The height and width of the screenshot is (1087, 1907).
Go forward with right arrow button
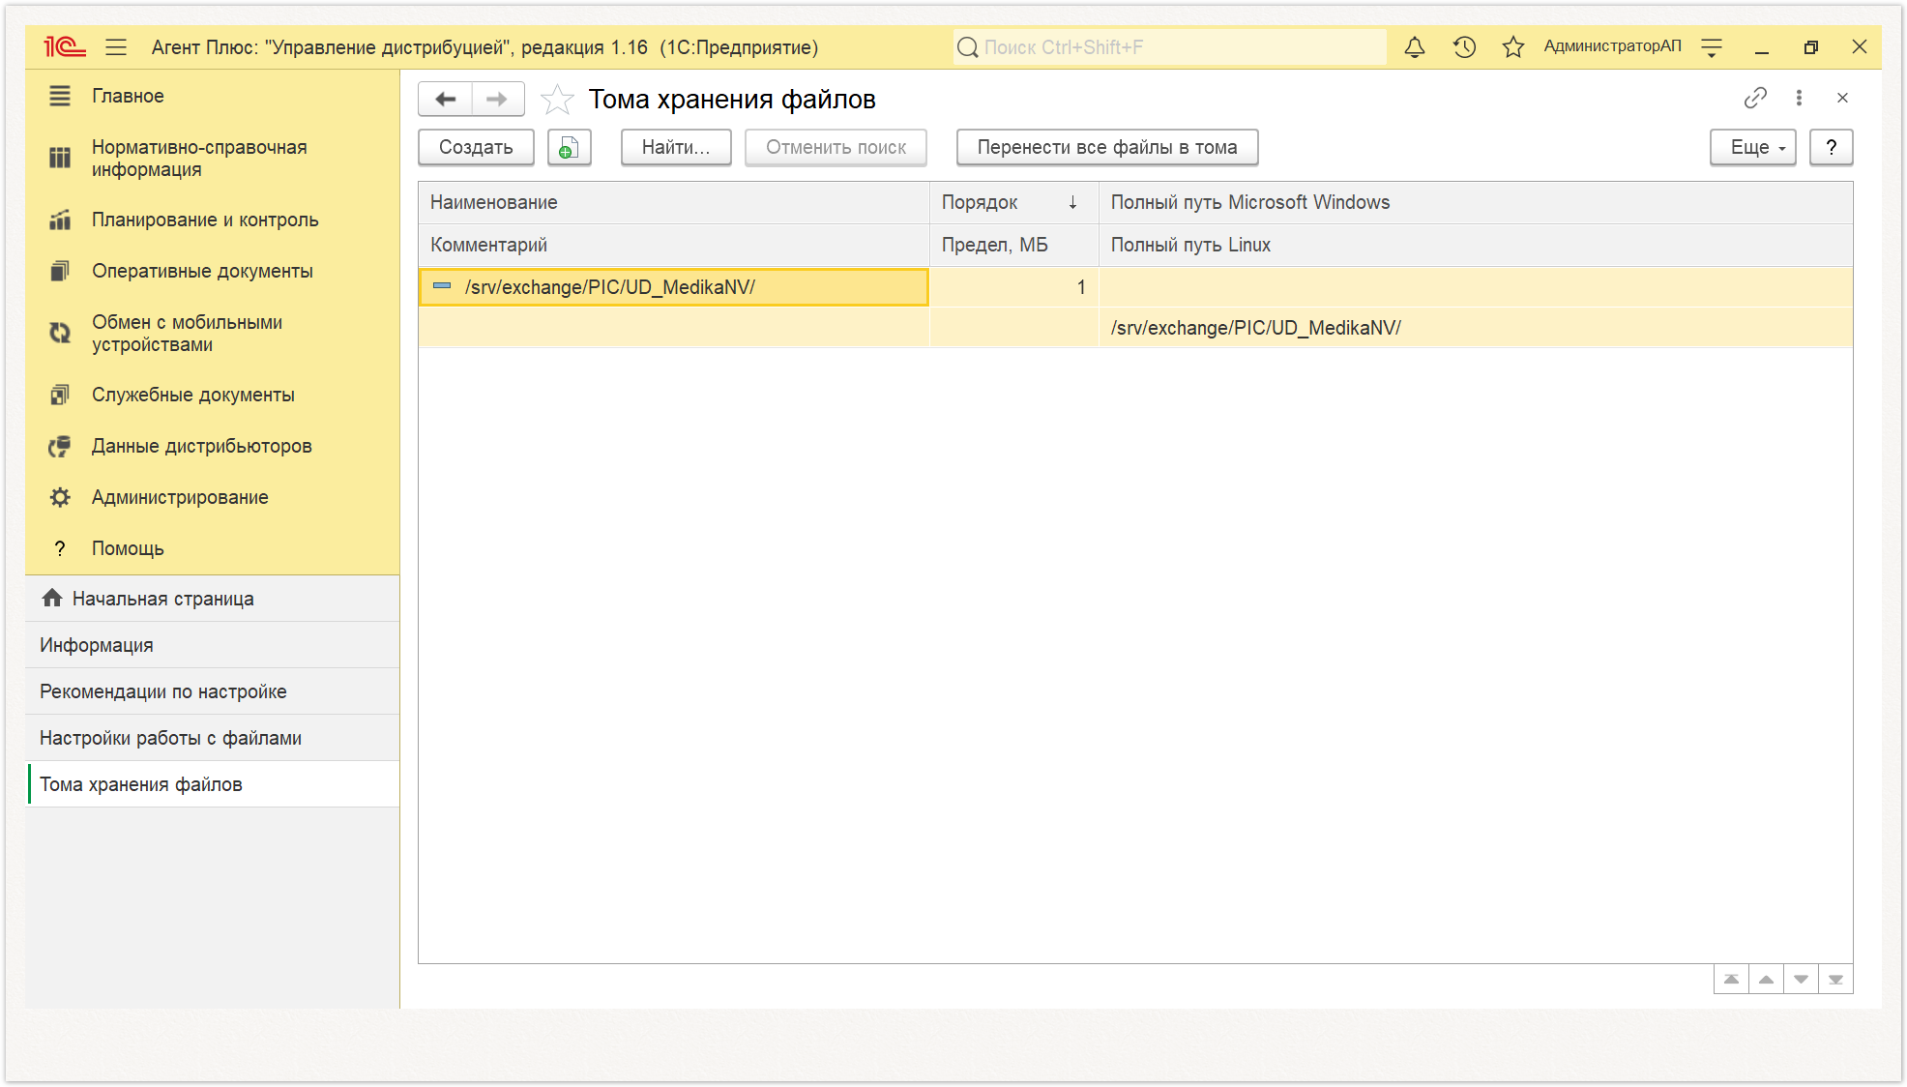497,99
